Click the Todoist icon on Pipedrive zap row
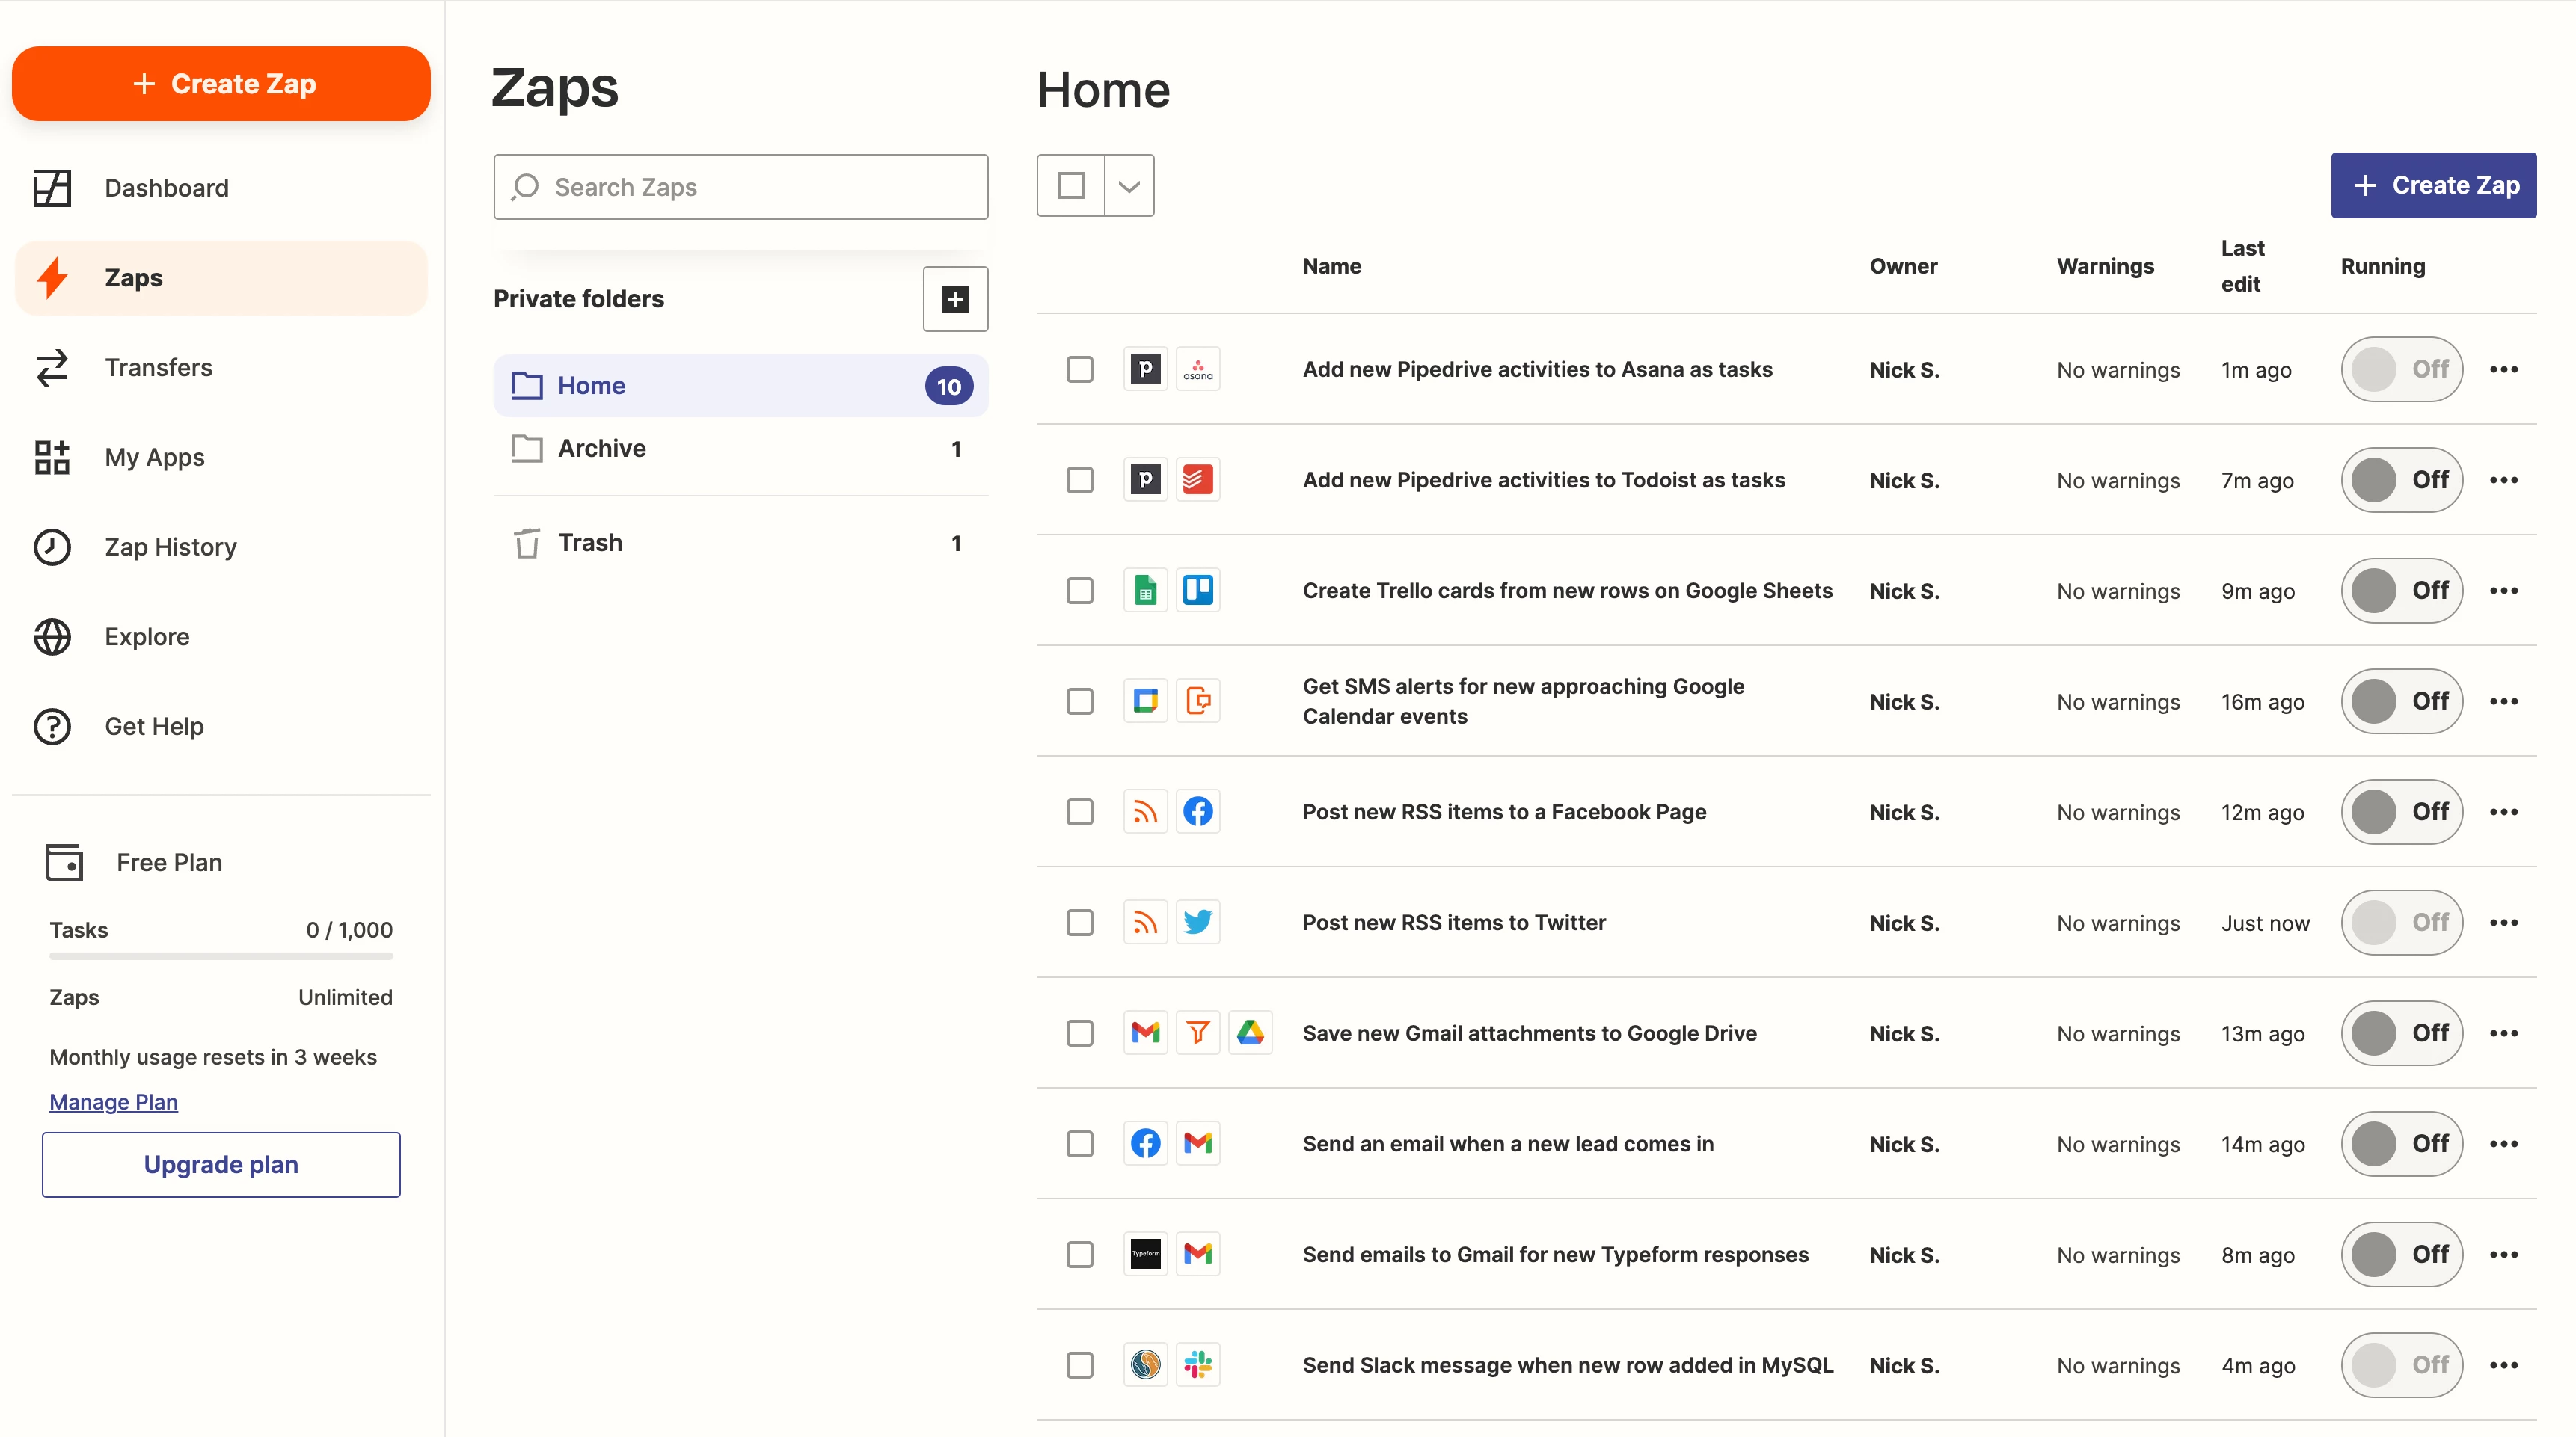The height and width of the screenshot is (1437, 2576). click(x=1197, y=480)
